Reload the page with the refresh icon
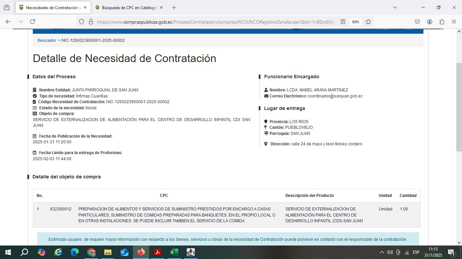Screen dimensions: 462x259 click(32, 22)
